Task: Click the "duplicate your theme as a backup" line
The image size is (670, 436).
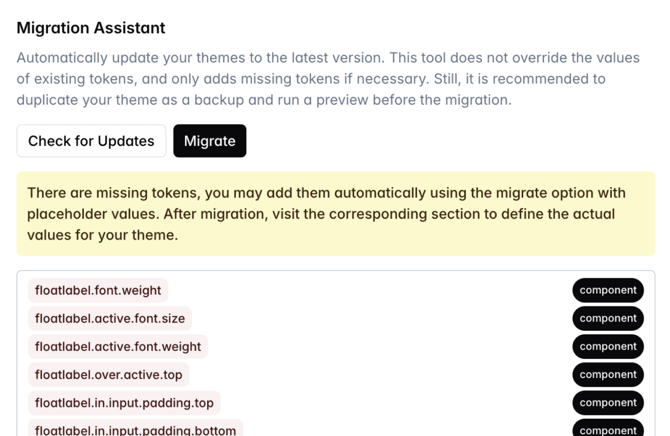Action: click(264, 100)
